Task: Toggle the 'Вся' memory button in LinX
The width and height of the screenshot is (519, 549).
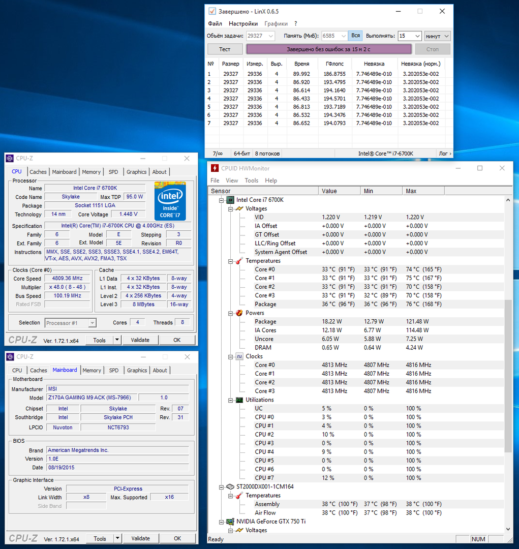Action: (x=355, y=36)
